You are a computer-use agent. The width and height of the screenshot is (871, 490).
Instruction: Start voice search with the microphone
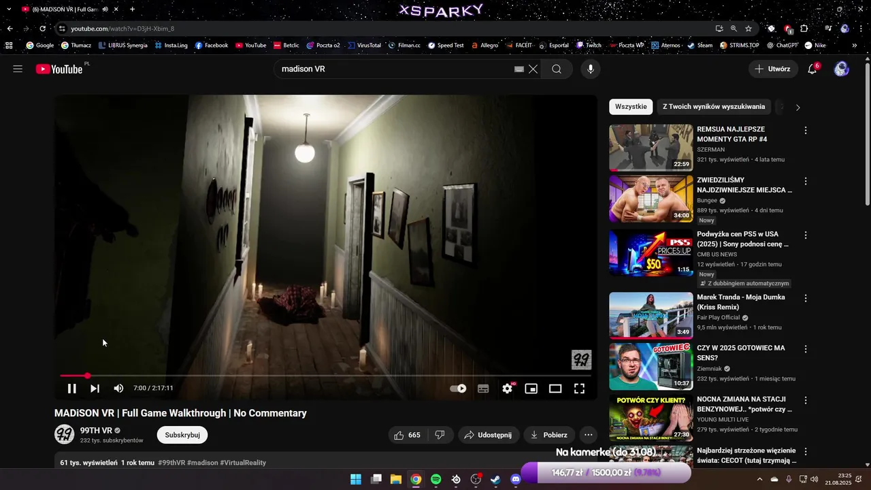click(x=591, y=69)
